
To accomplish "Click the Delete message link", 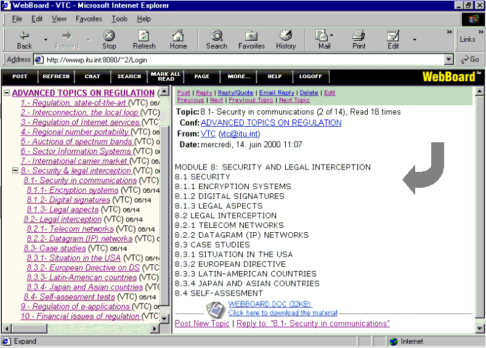I will (309, 92).
